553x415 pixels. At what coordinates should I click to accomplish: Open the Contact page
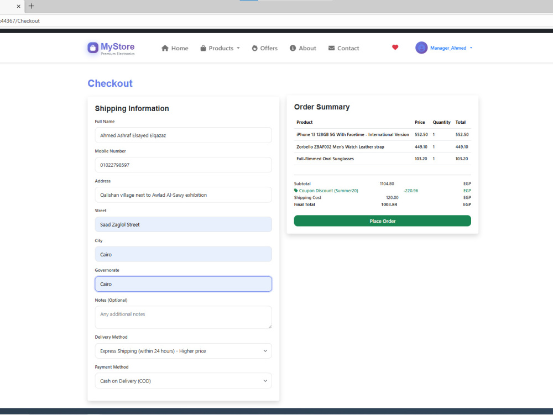(344, 48)
